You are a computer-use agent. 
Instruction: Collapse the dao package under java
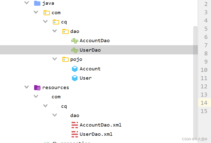point(54,31)
